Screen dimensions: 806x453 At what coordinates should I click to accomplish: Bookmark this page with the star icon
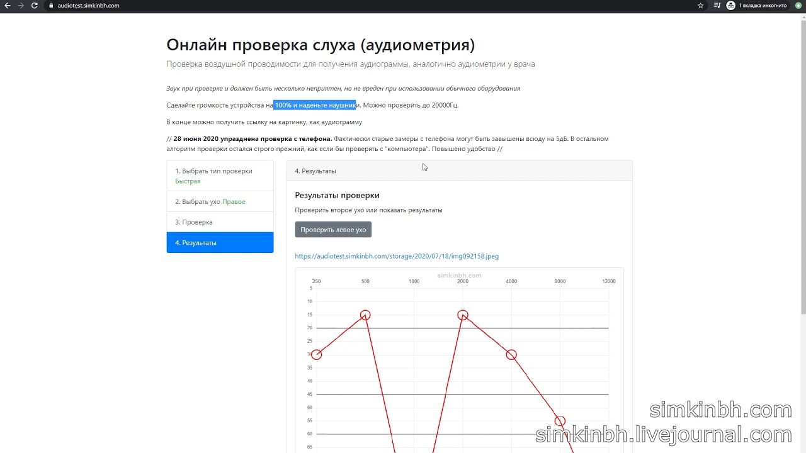(701, 6)
